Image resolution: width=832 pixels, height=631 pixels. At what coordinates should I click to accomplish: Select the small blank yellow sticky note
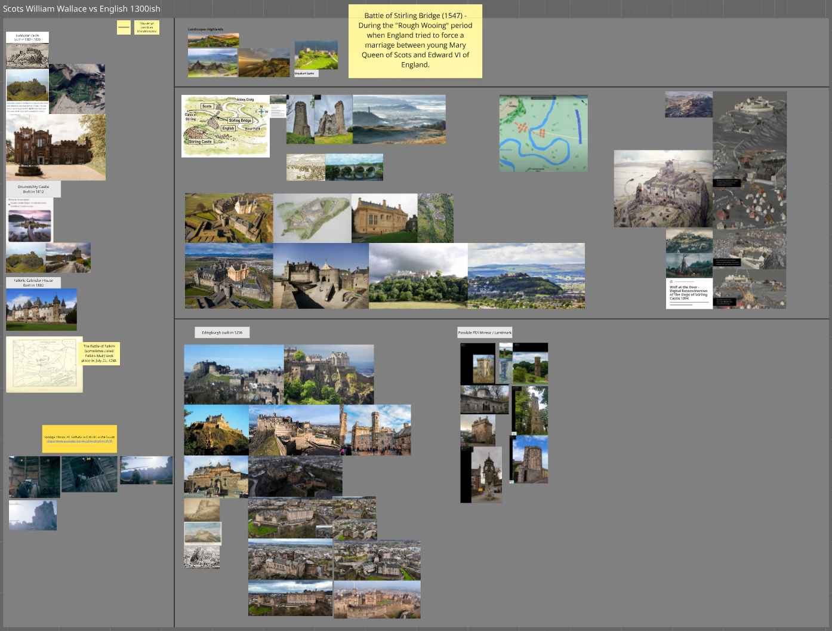pos(124,27)
